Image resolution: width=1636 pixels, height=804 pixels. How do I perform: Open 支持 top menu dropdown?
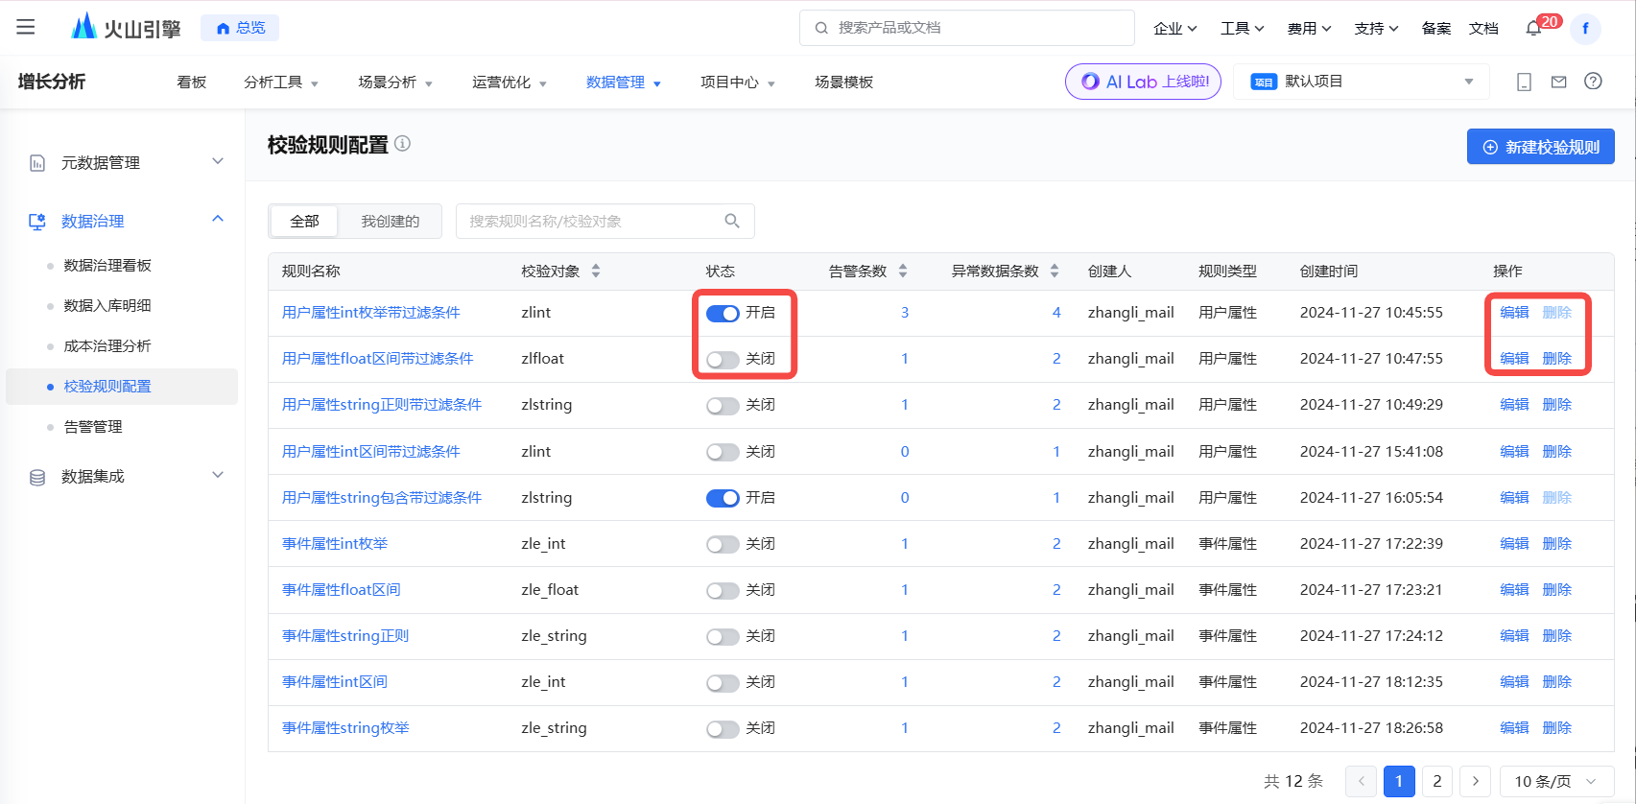pyautogui.click(x=1376, y=28)
